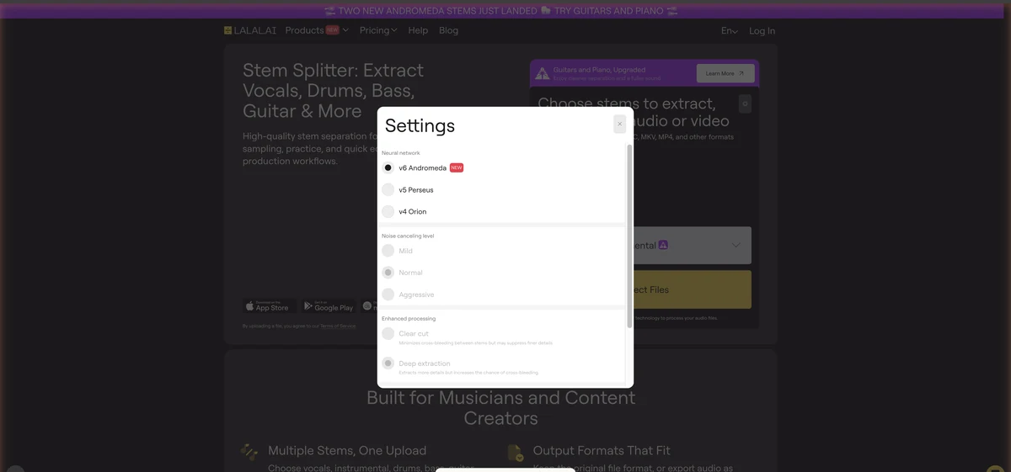
Task: Click the Settings dialog scrollbar
Action: 629,236
